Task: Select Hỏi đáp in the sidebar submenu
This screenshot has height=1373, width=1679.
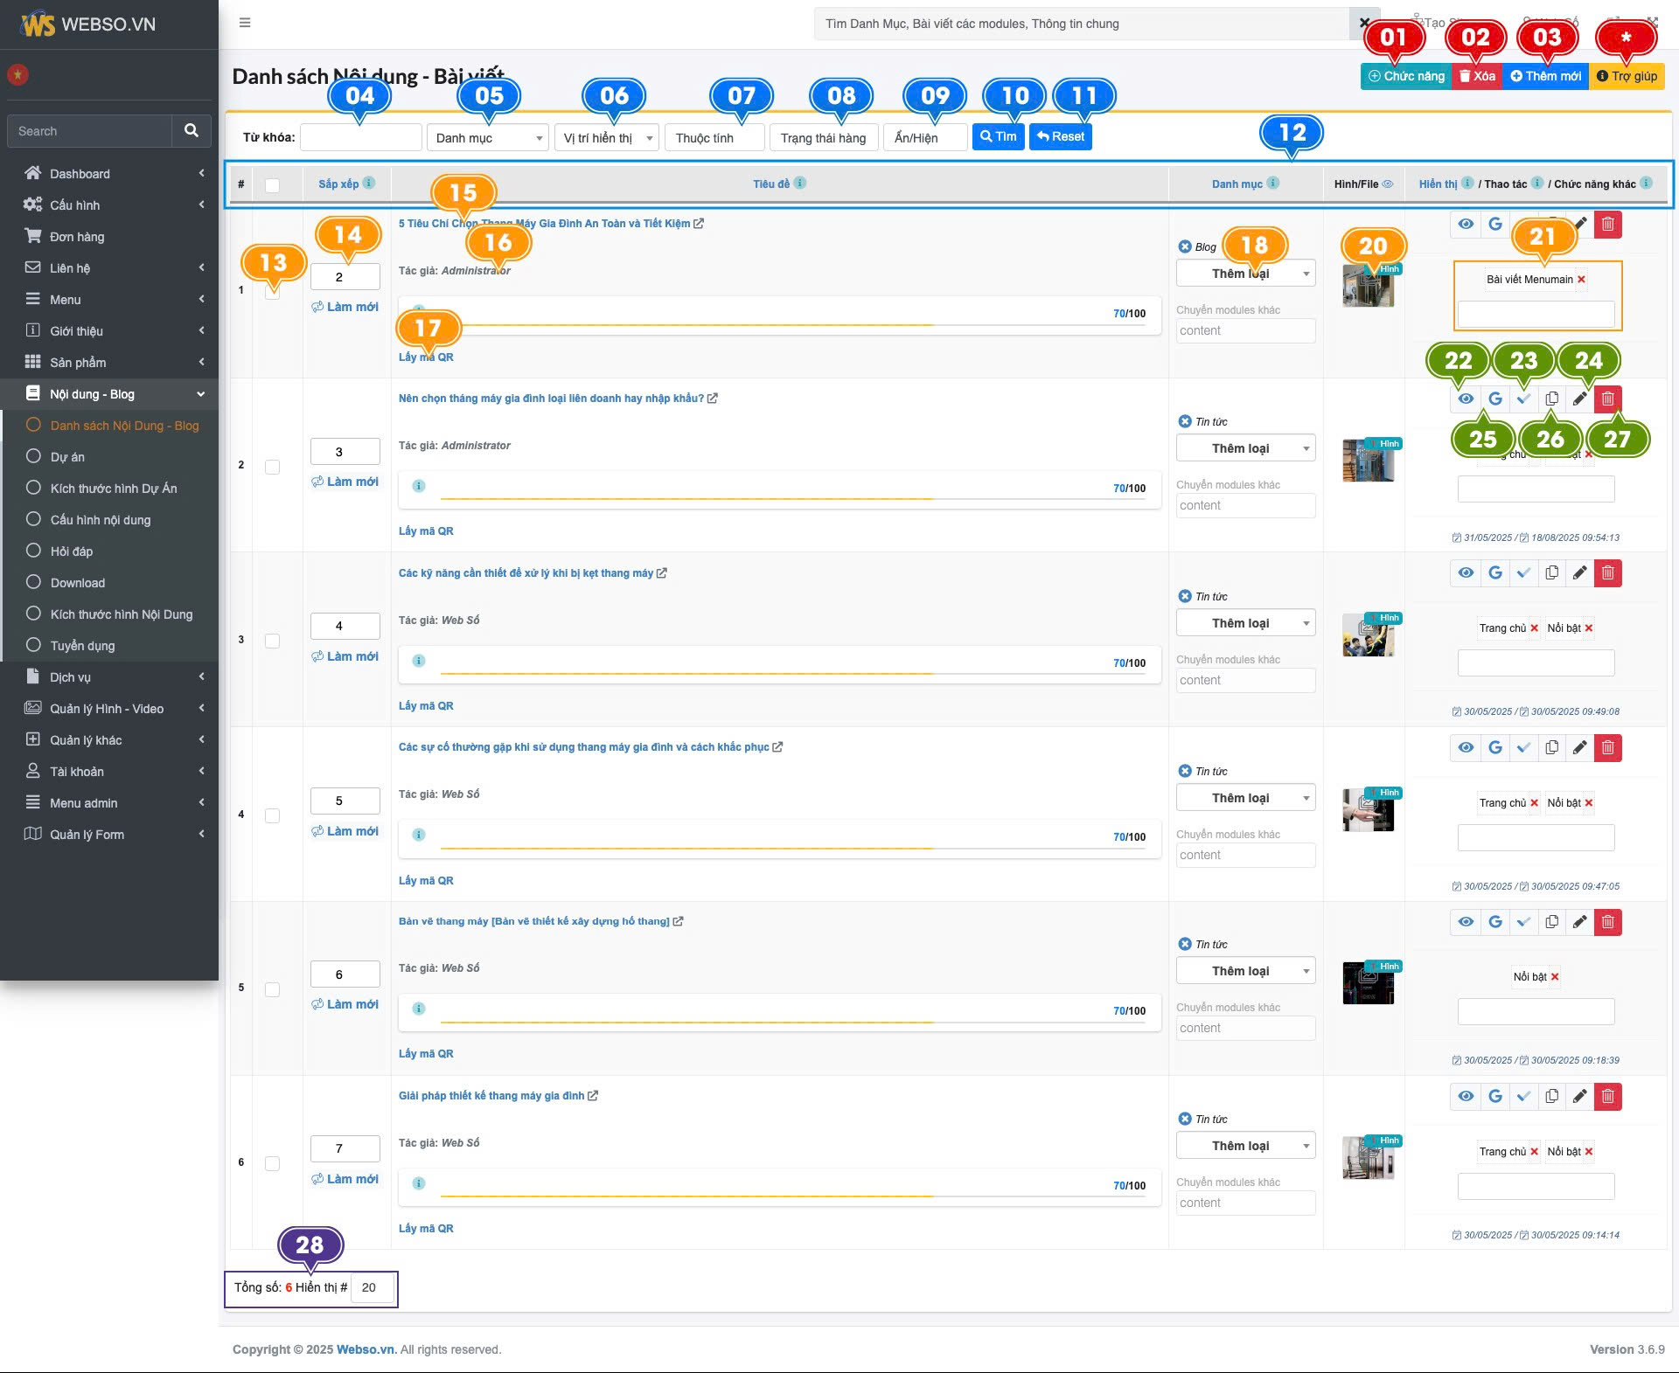Action: tap(72, 551)
